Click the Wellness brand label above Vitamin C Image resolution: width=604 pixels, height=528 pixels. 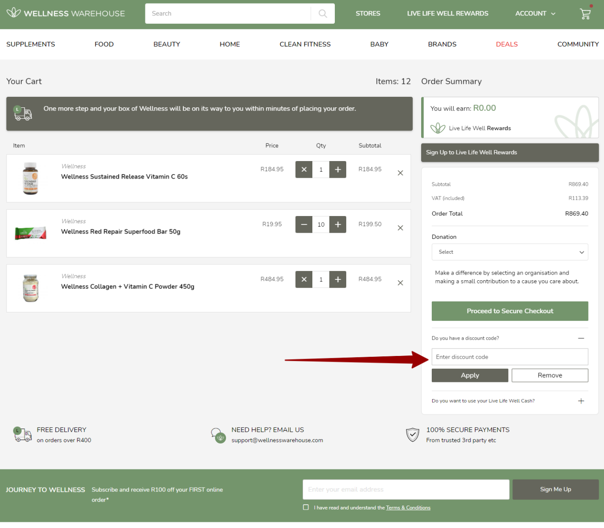pos(74,166)
